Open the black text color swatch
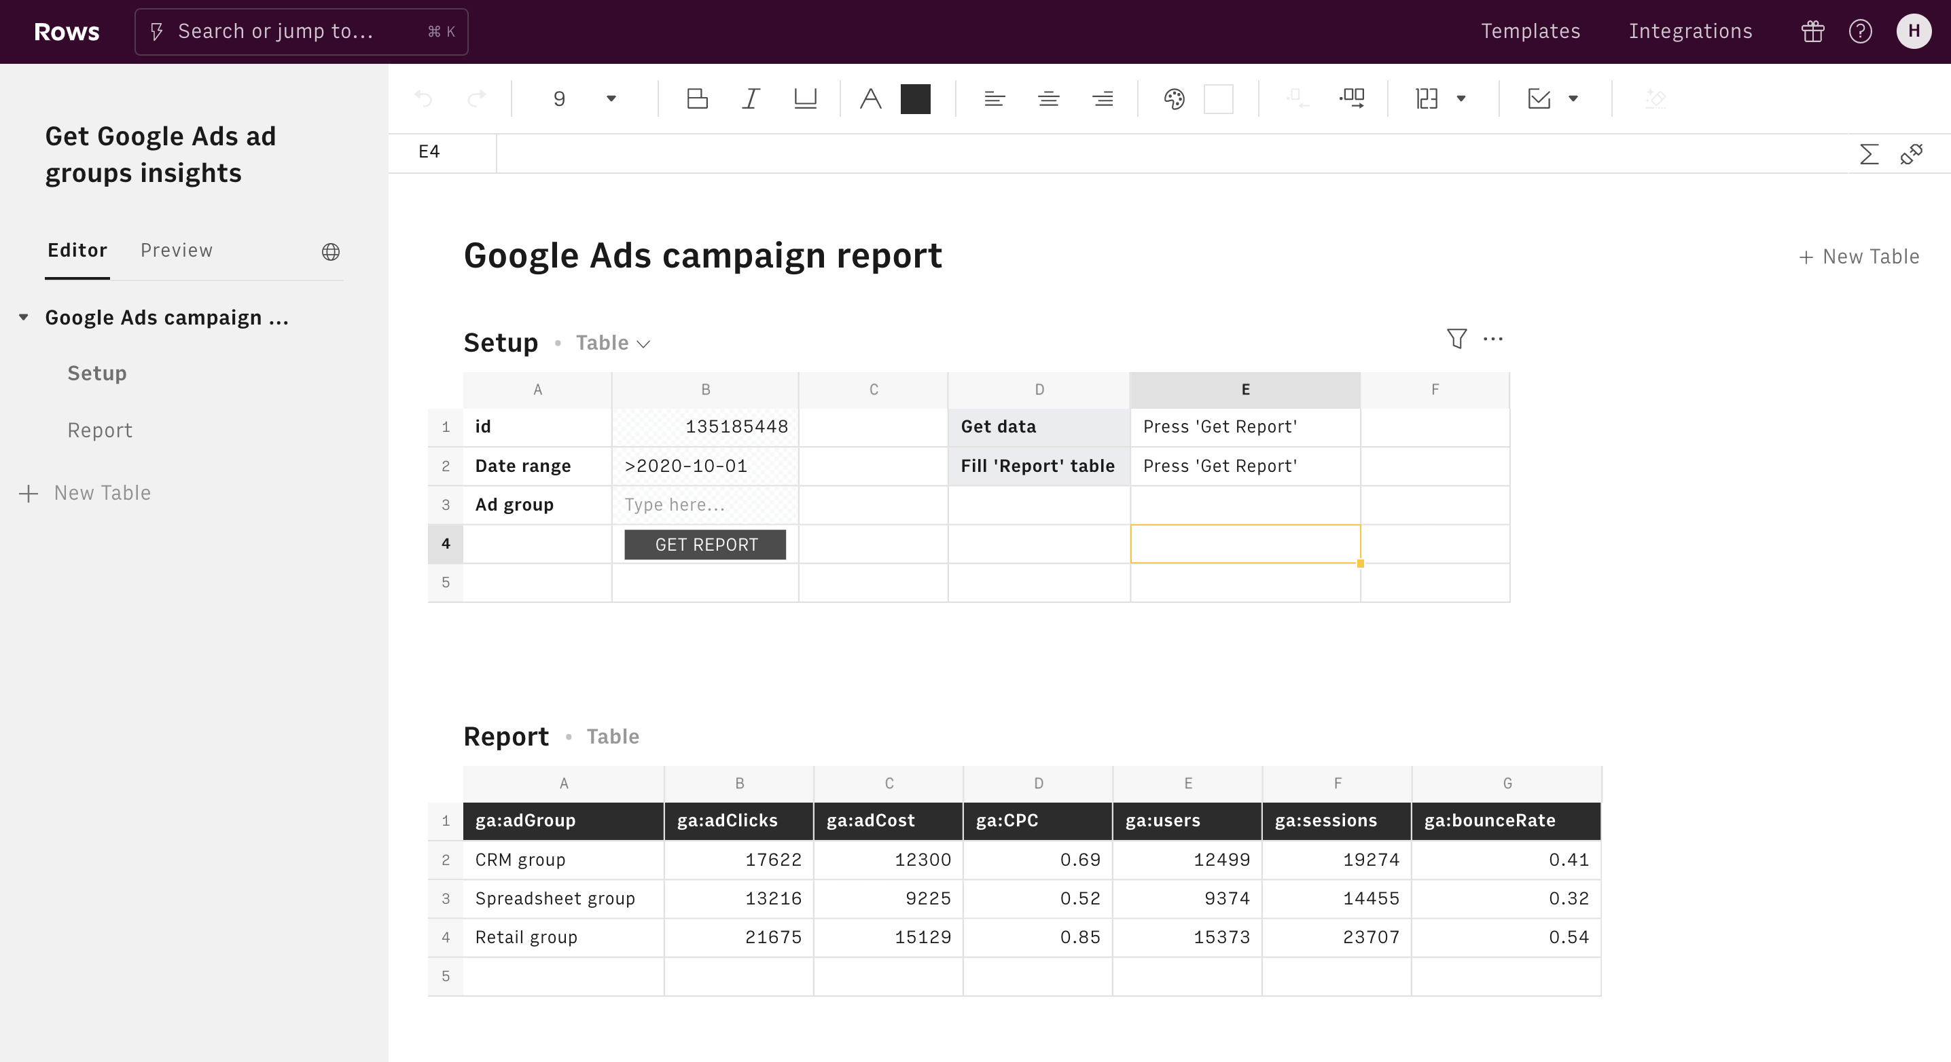The height and width of the screenshot is (1062, 1951). (x=915, y=98)
